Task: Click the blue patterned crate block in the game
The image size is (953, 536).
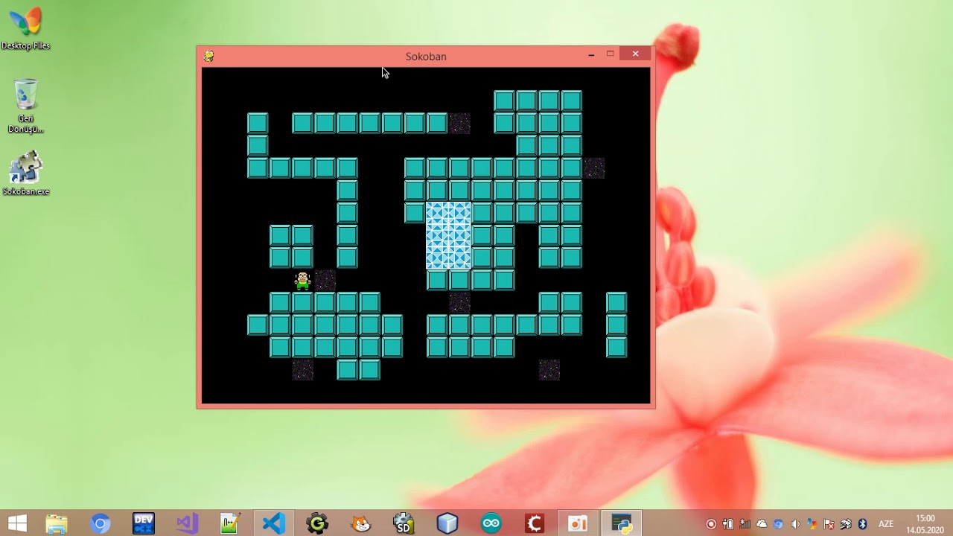Action: pyautogui.click(x=448, y=235)
